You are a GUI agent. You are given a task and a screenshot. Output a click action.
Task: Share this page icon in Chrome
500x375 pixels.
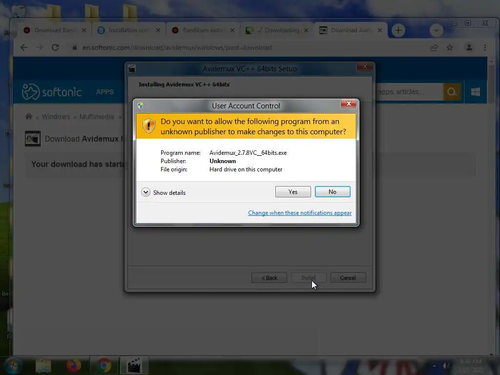[434, 48]
